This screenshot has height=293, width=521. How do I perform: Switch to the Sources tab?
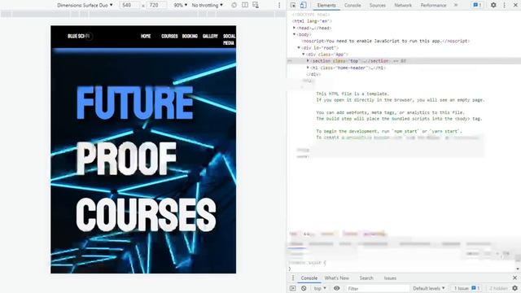click(x=378, y=6)
